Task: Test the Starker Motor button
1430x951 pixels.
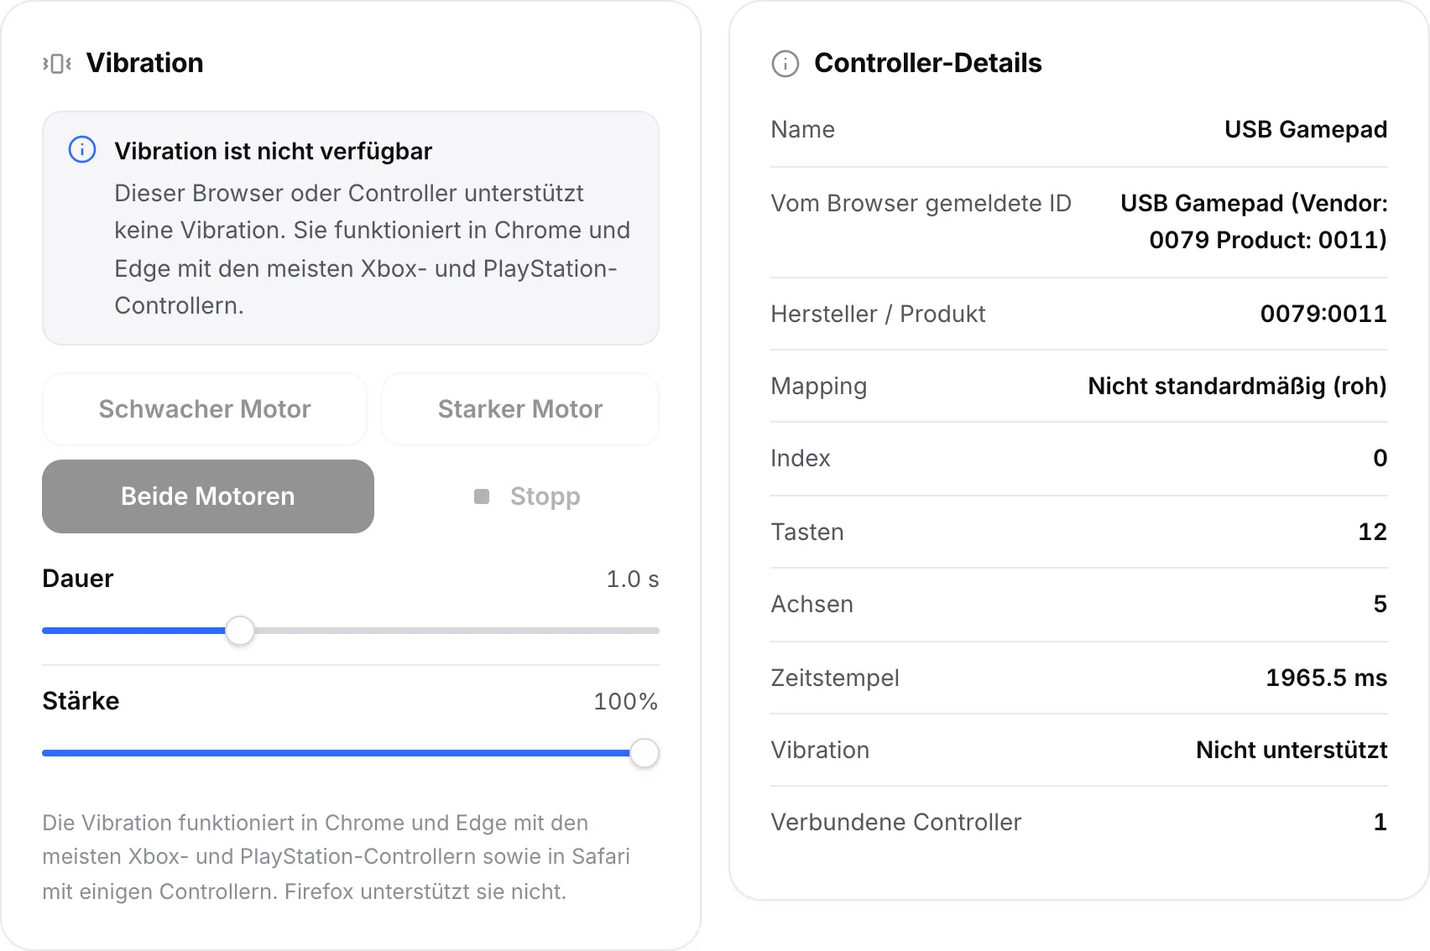Action: [520, 409]
